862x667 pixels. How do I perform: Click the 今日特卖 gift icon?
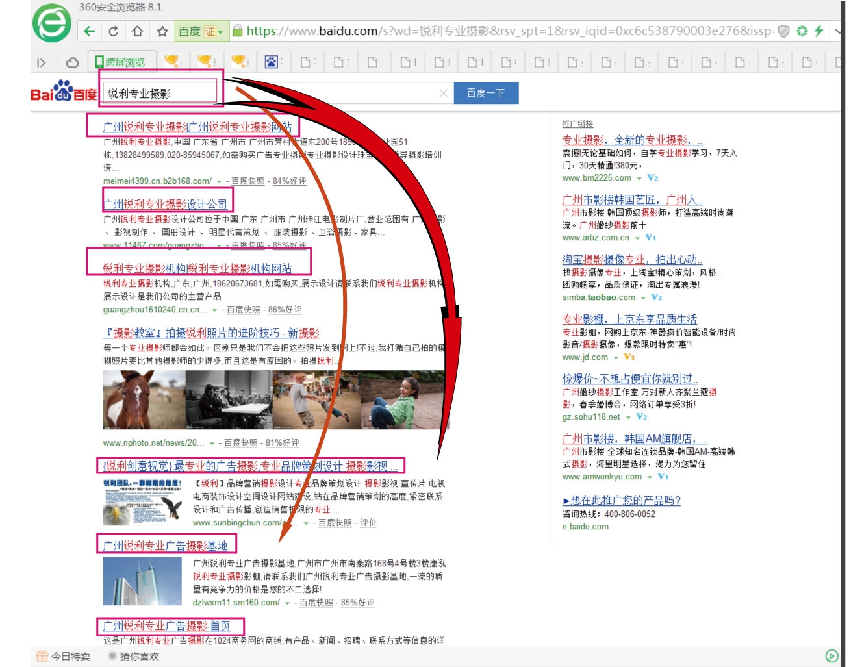[42, 656]
